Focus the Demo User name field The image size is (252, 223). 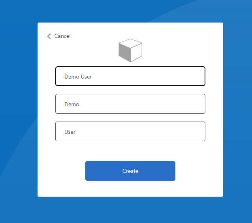click(x=130, y=76)
